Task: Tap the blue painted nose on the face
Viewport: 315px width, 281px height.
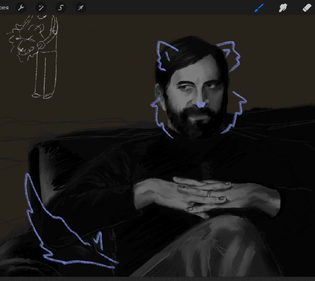Action: 200,104
